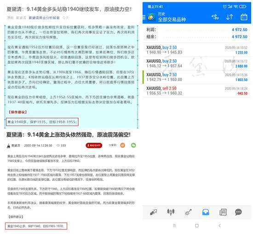This screenshot has width=253, height=234.
Task: Click the view count eye icon 333
Action: click(58, 145)
